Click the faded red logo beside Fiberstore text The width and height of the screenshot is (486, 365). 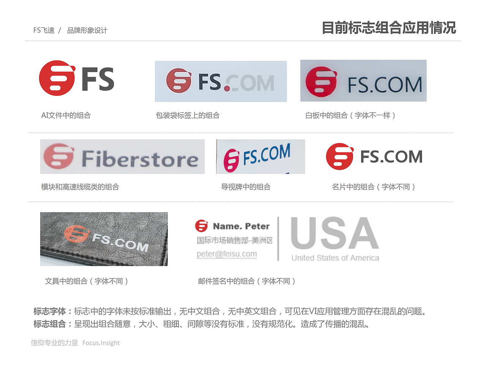[58, 156]
